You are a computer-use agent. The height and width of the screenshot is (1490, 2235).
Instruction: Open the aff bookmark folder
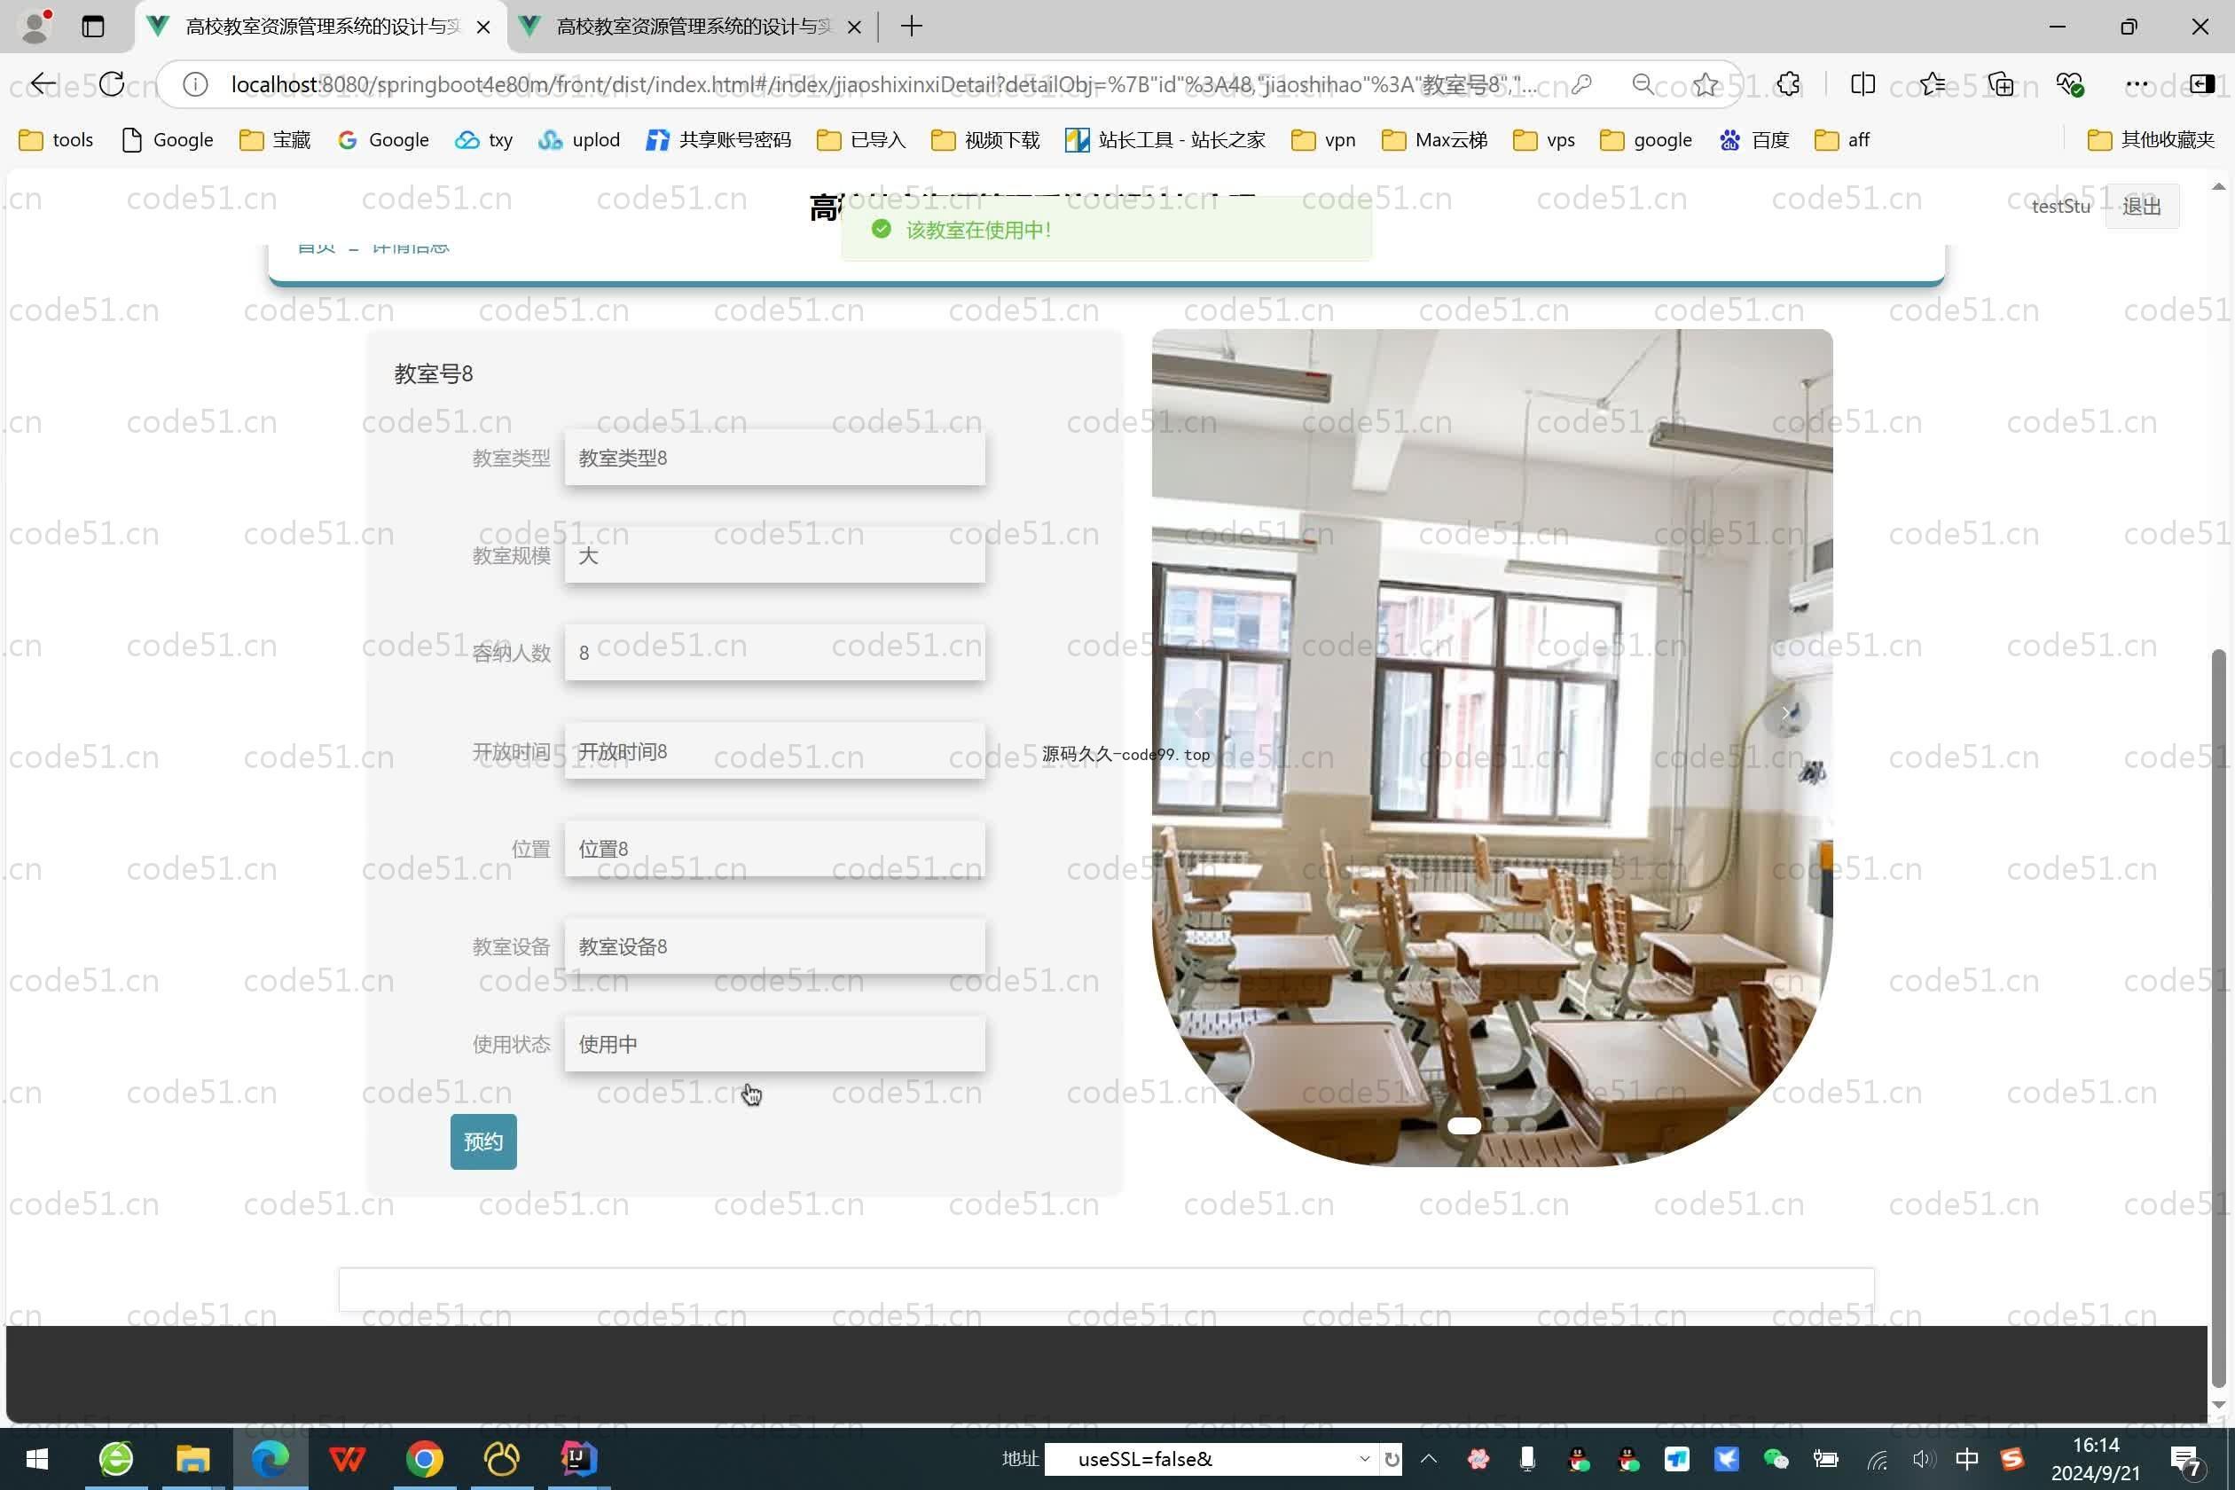click(1843, 140)
